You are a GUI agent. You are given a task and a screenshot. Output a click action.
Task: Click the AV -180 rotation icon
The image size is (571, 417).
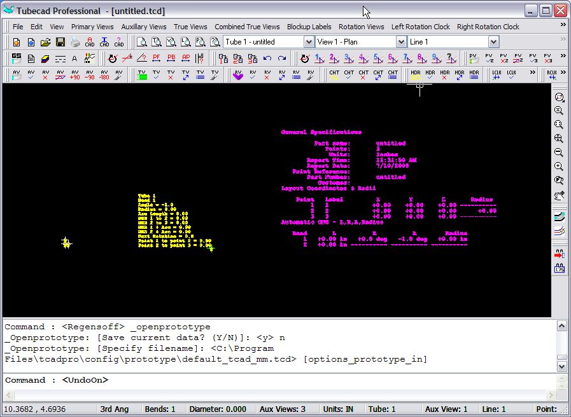(x=104, y=74)
